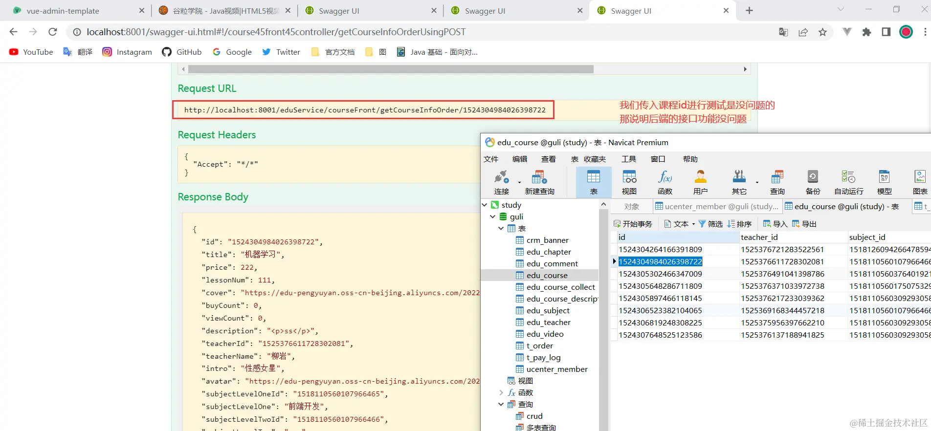Select the Navicat 表 (Table) toolbar icon
The image size is (931, 431).
(x=594, y=182)
